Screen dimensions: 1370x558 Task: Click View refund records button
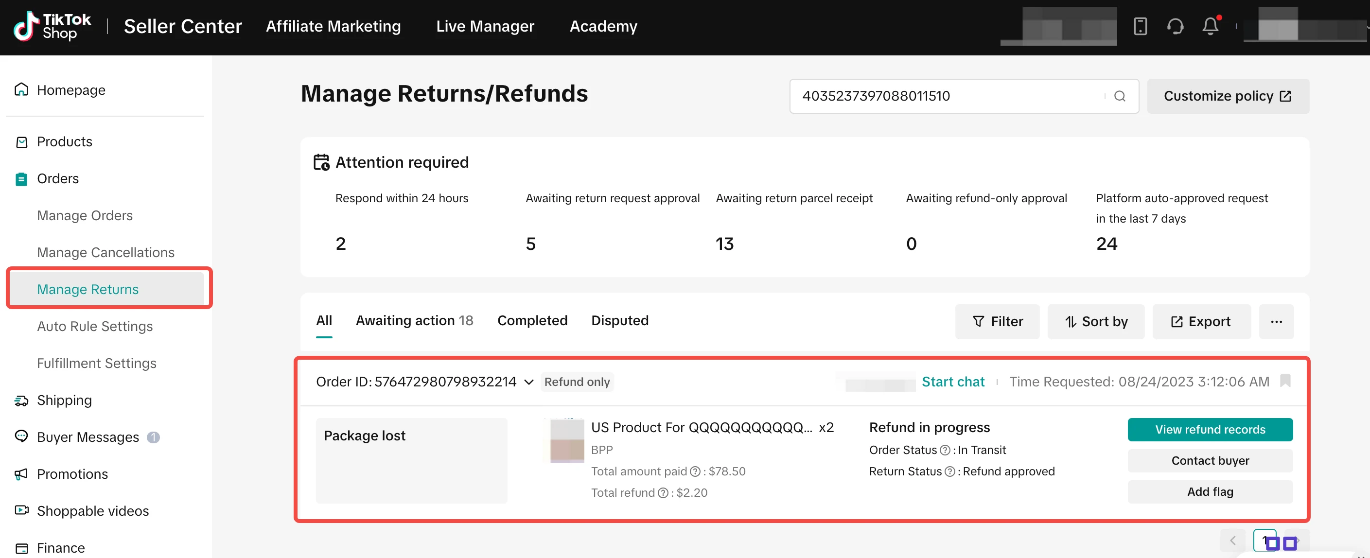coord(1210,430)
